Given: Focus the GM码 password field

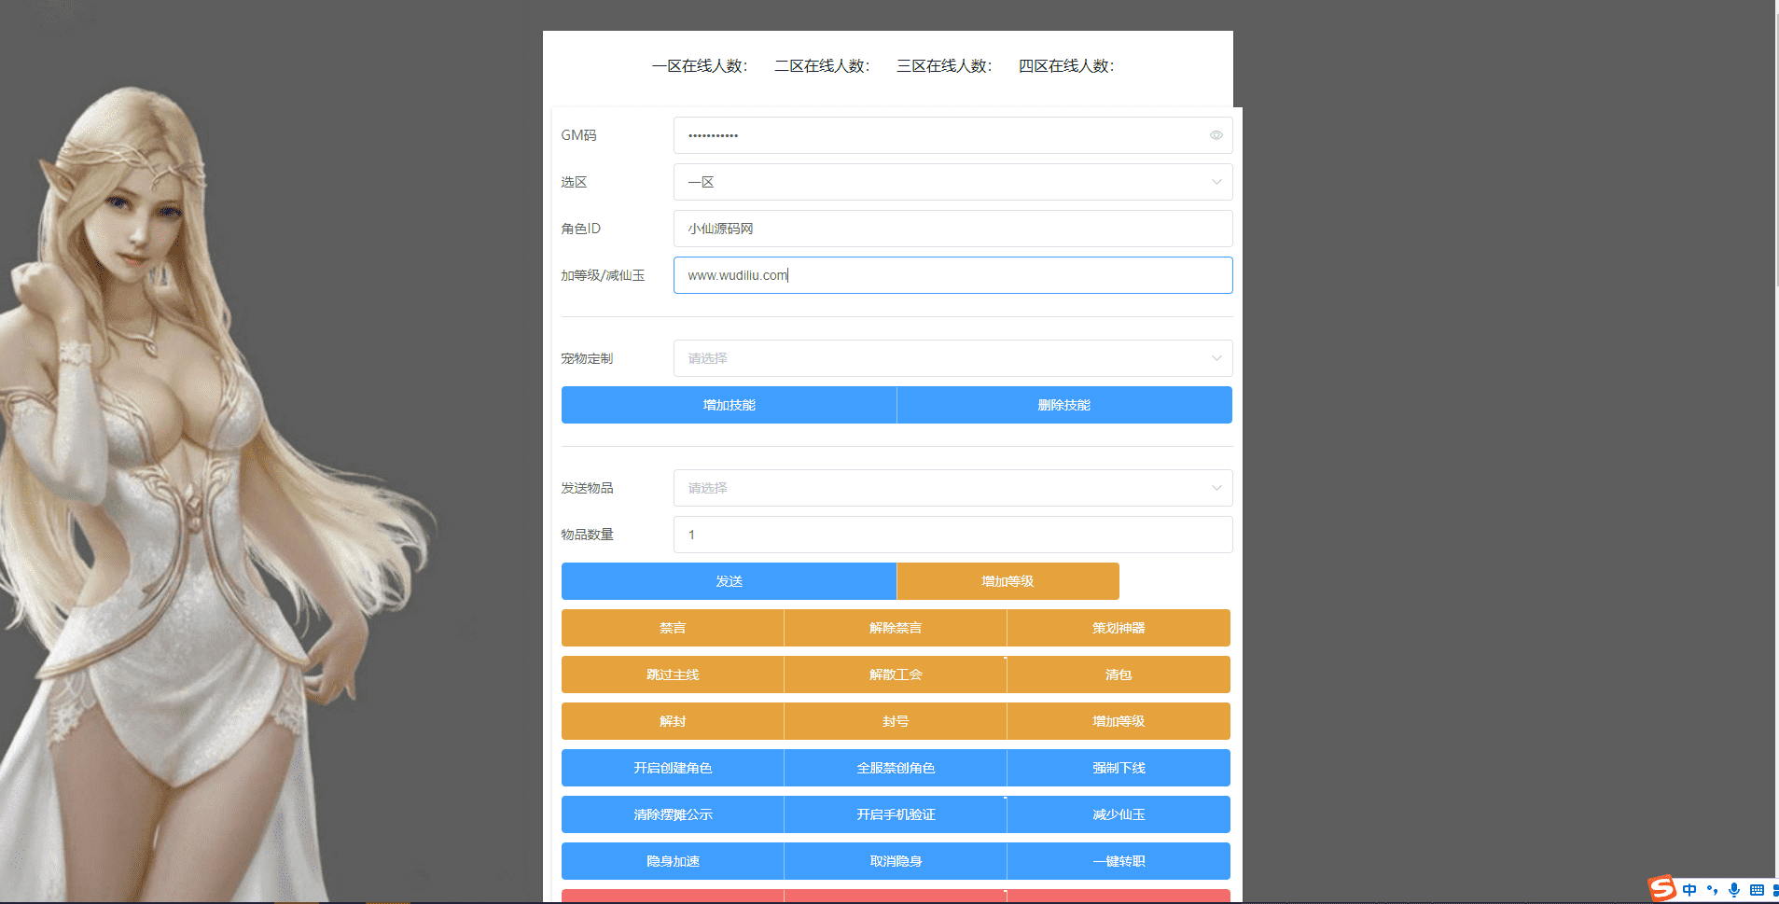Looking at the screenshot, I should (x=952, y=135).
